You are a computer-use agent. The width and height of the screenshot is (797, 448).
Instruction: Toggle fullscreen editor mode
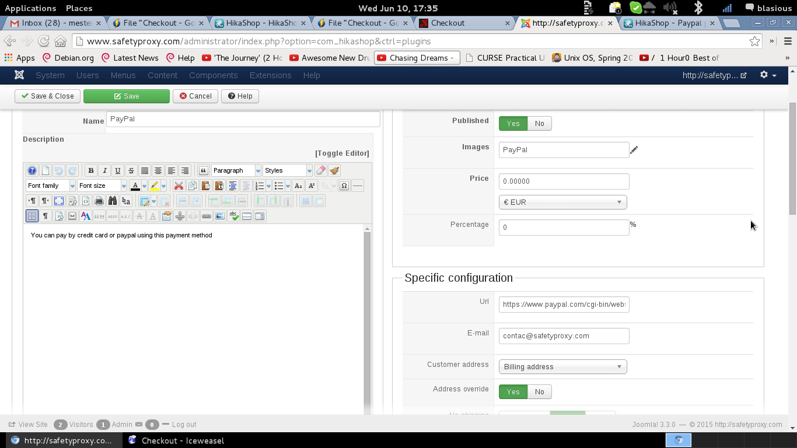pos(59,201)
